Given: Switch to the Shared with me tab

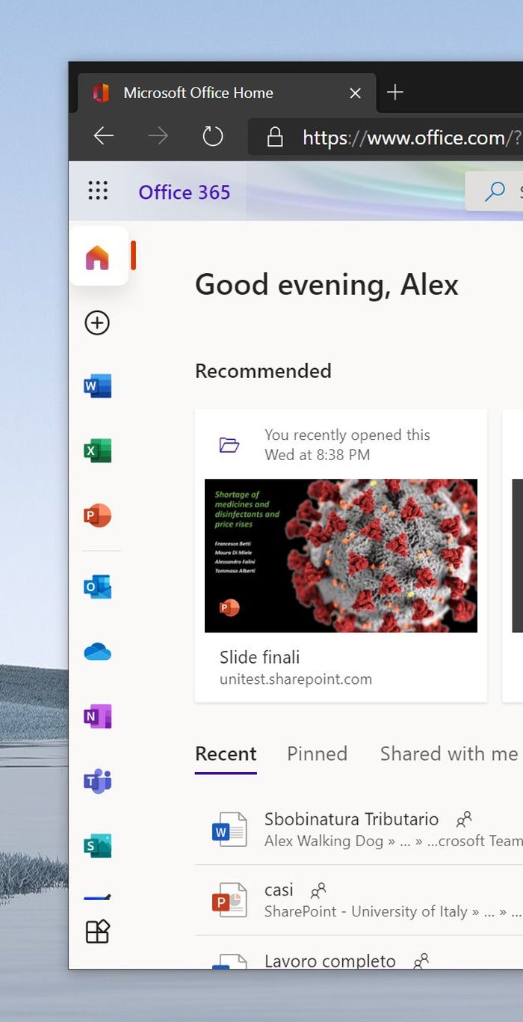Looking at the screenshot, I should pos(448,753).
